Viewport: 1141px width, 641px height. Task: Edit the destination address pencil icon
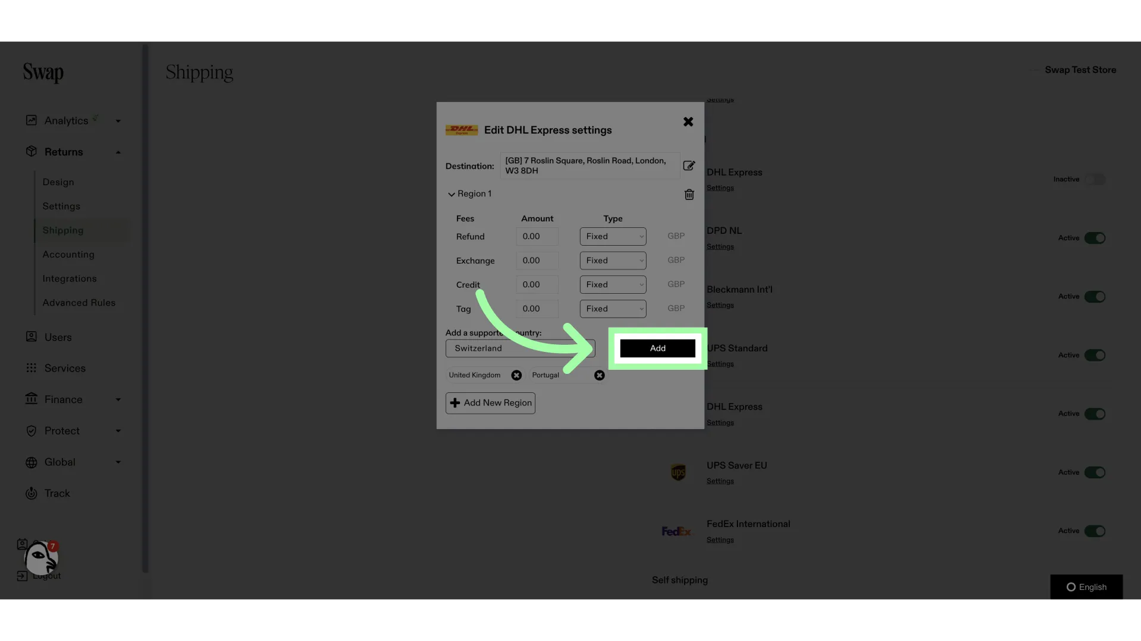pos(689,166)
